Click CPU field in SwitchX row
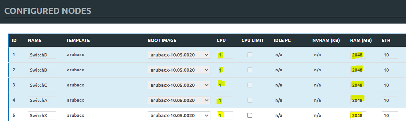Image resolution: width=406 pixels, height=121 pixels. click(225, 116)
